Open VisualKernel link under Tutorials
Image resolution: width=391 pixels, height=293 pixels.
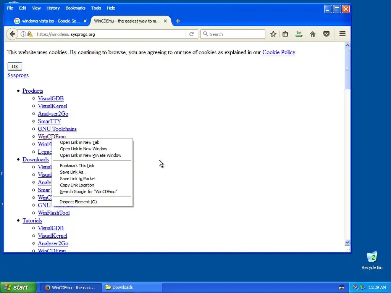53,236
